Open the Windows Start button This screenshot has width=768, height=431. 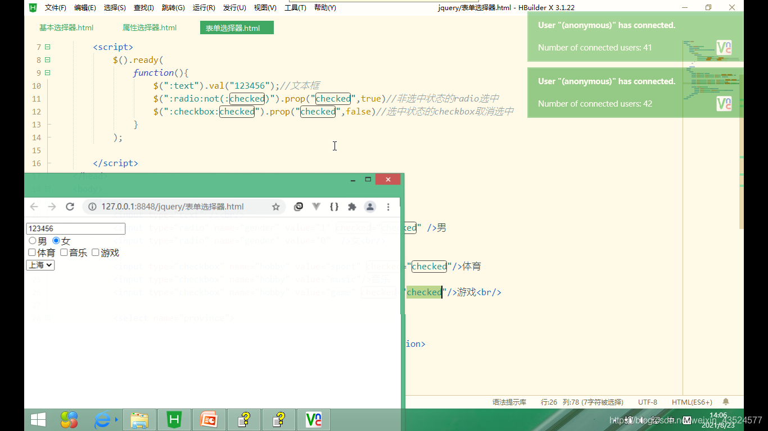coord(38,420)
